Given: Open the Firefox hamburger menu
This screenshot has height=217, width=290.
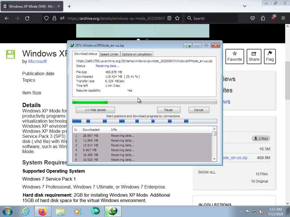Looking at the screenshot, I should [283, 18].
